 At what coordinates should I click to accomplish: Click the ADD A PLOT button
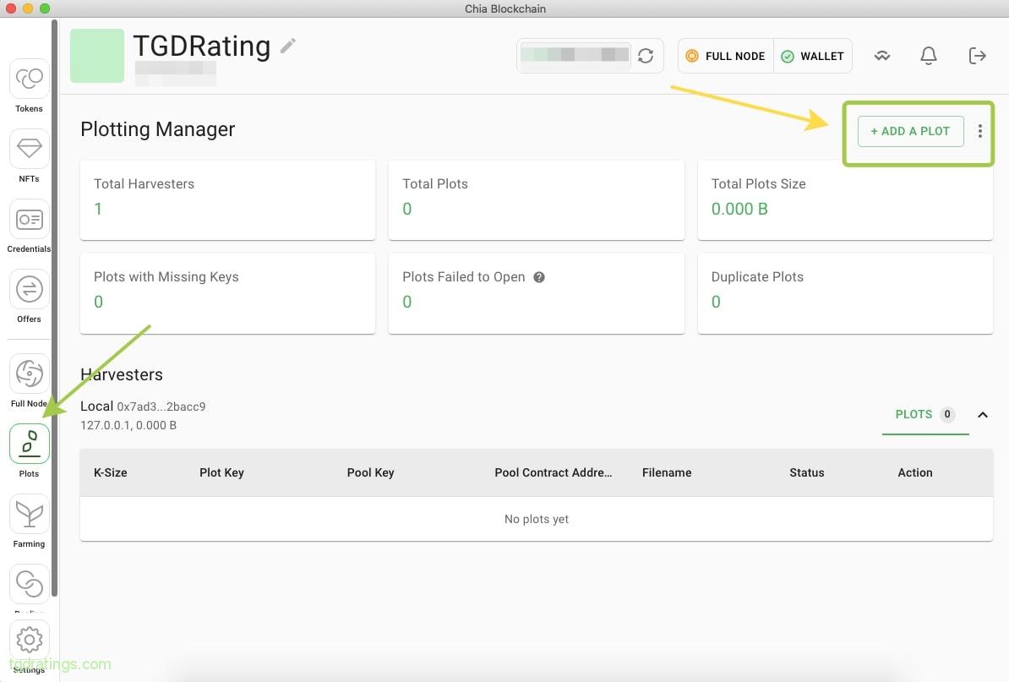pos(910,131)
